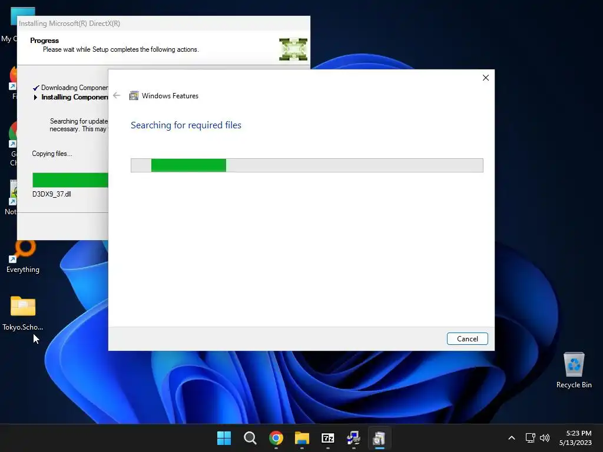Open taskbar Search
603x452 pixels.
click(250, 438)
